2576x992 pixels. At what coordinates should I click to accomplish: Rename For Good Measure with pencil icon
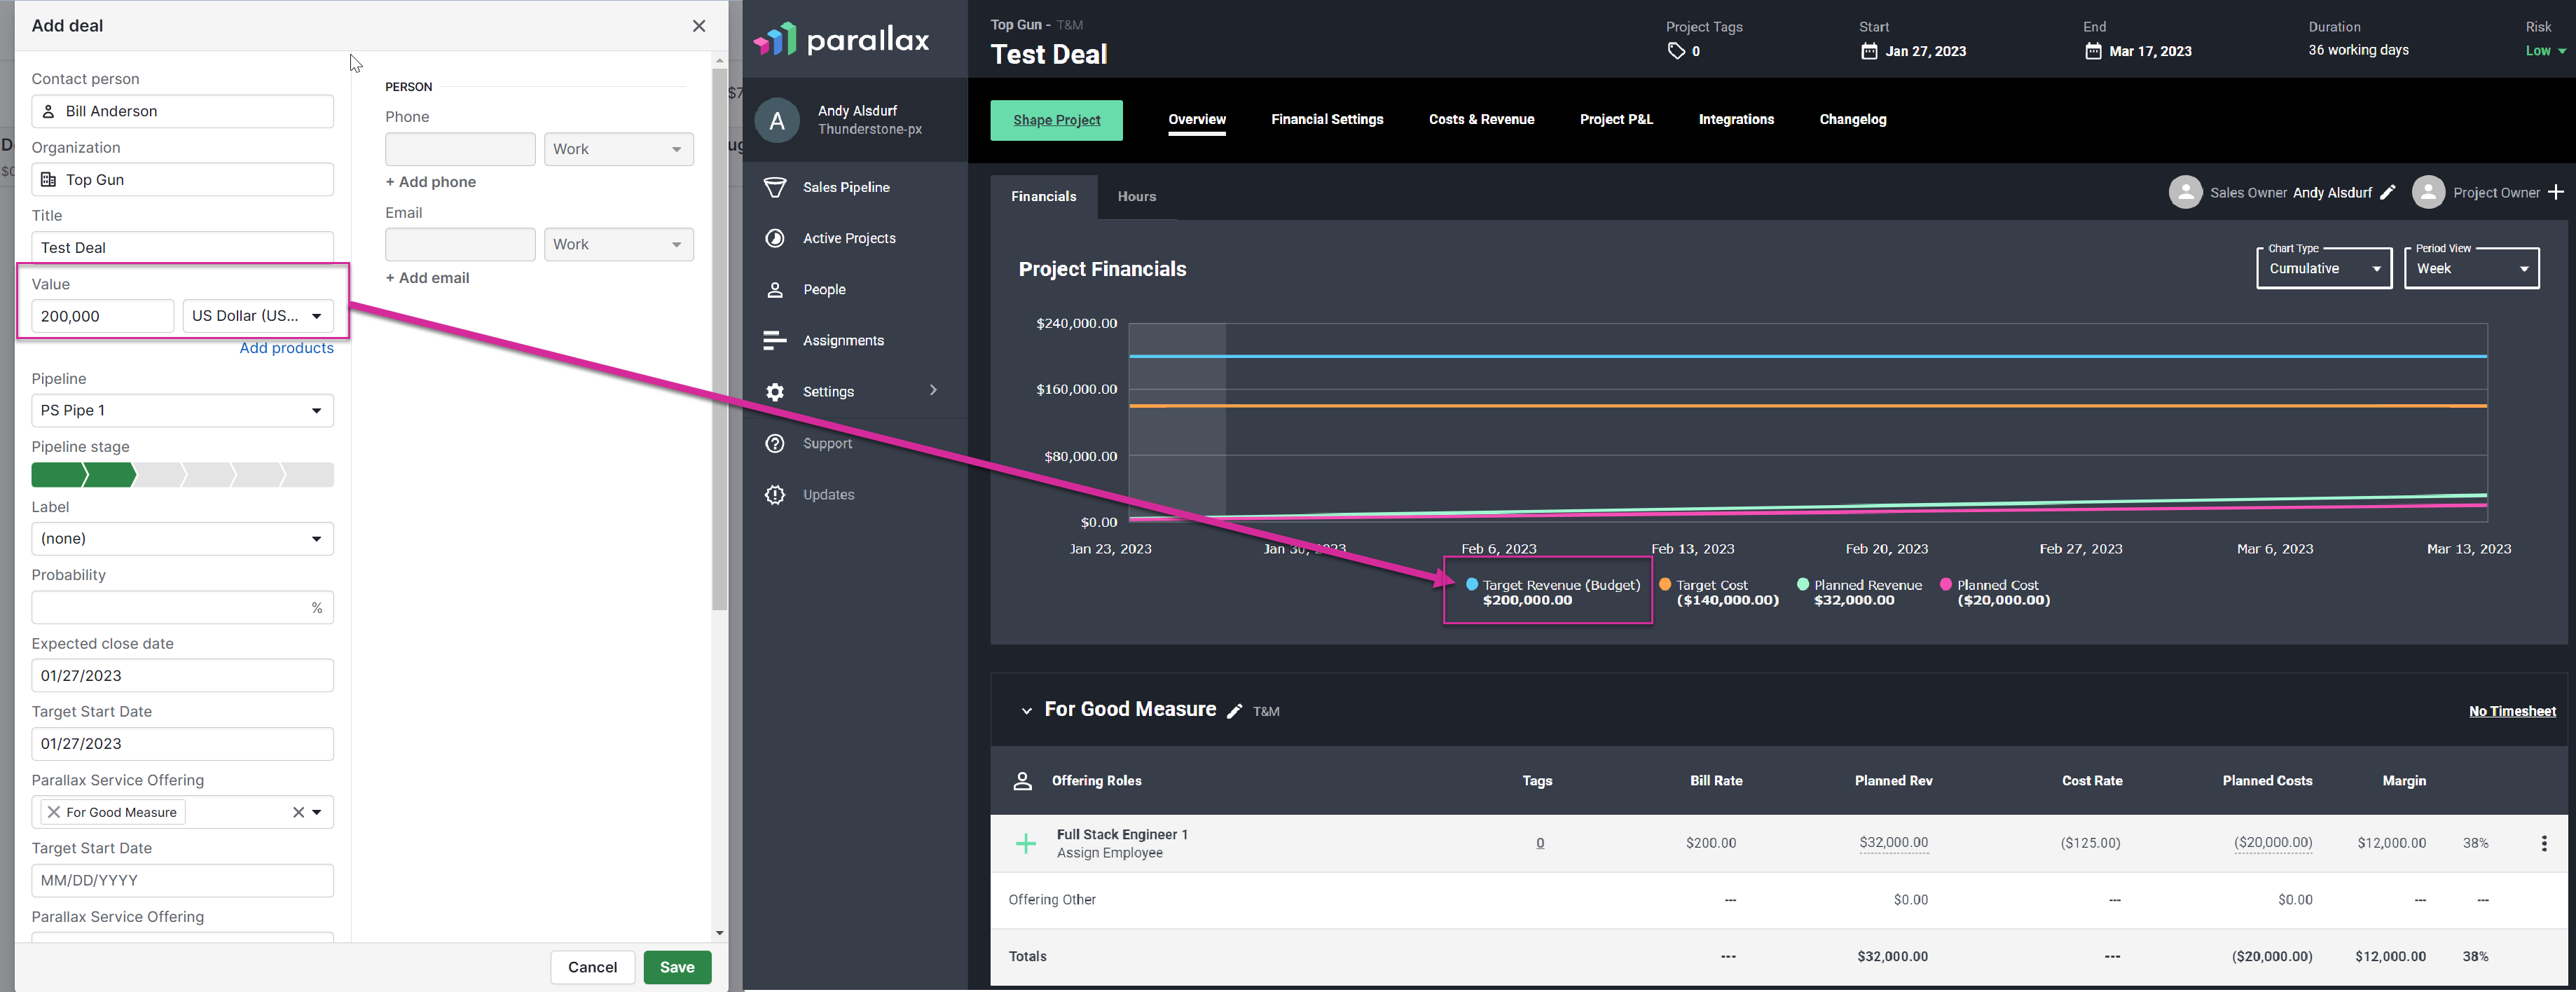[x=1235, y=711]
